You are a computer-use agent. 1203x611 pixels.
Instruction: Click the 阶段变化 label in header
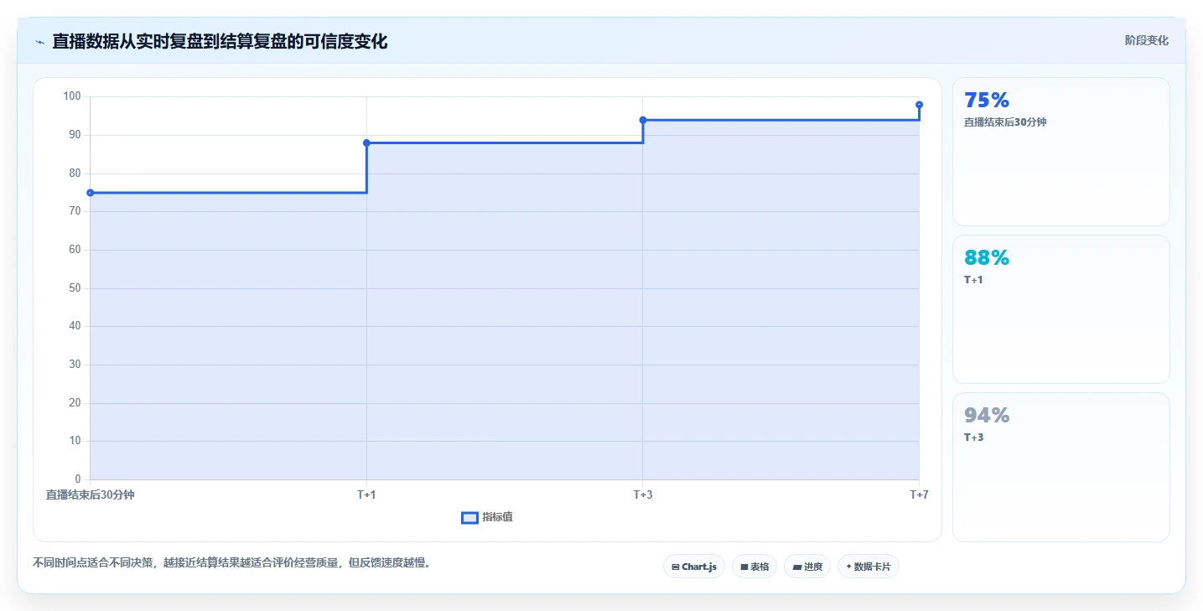pos(1146,40)
